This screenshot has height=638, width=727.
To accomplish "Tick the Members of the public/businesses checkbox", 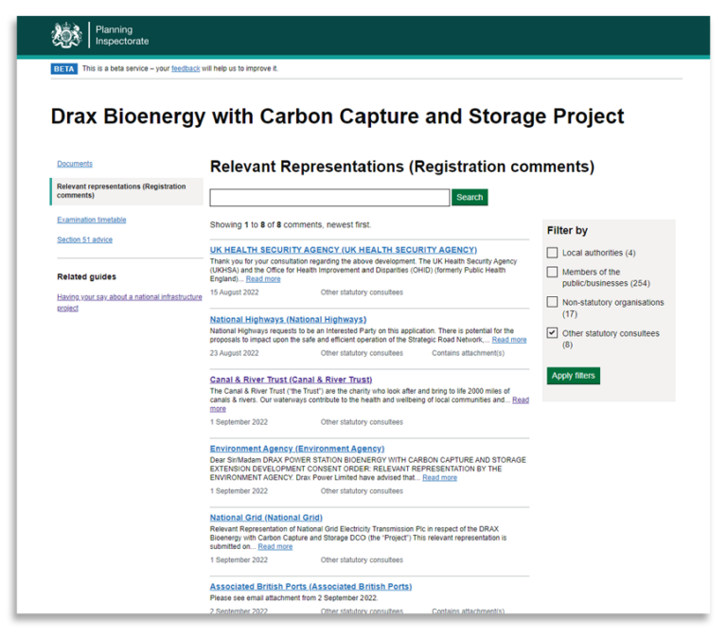I will tap(552, 272).
